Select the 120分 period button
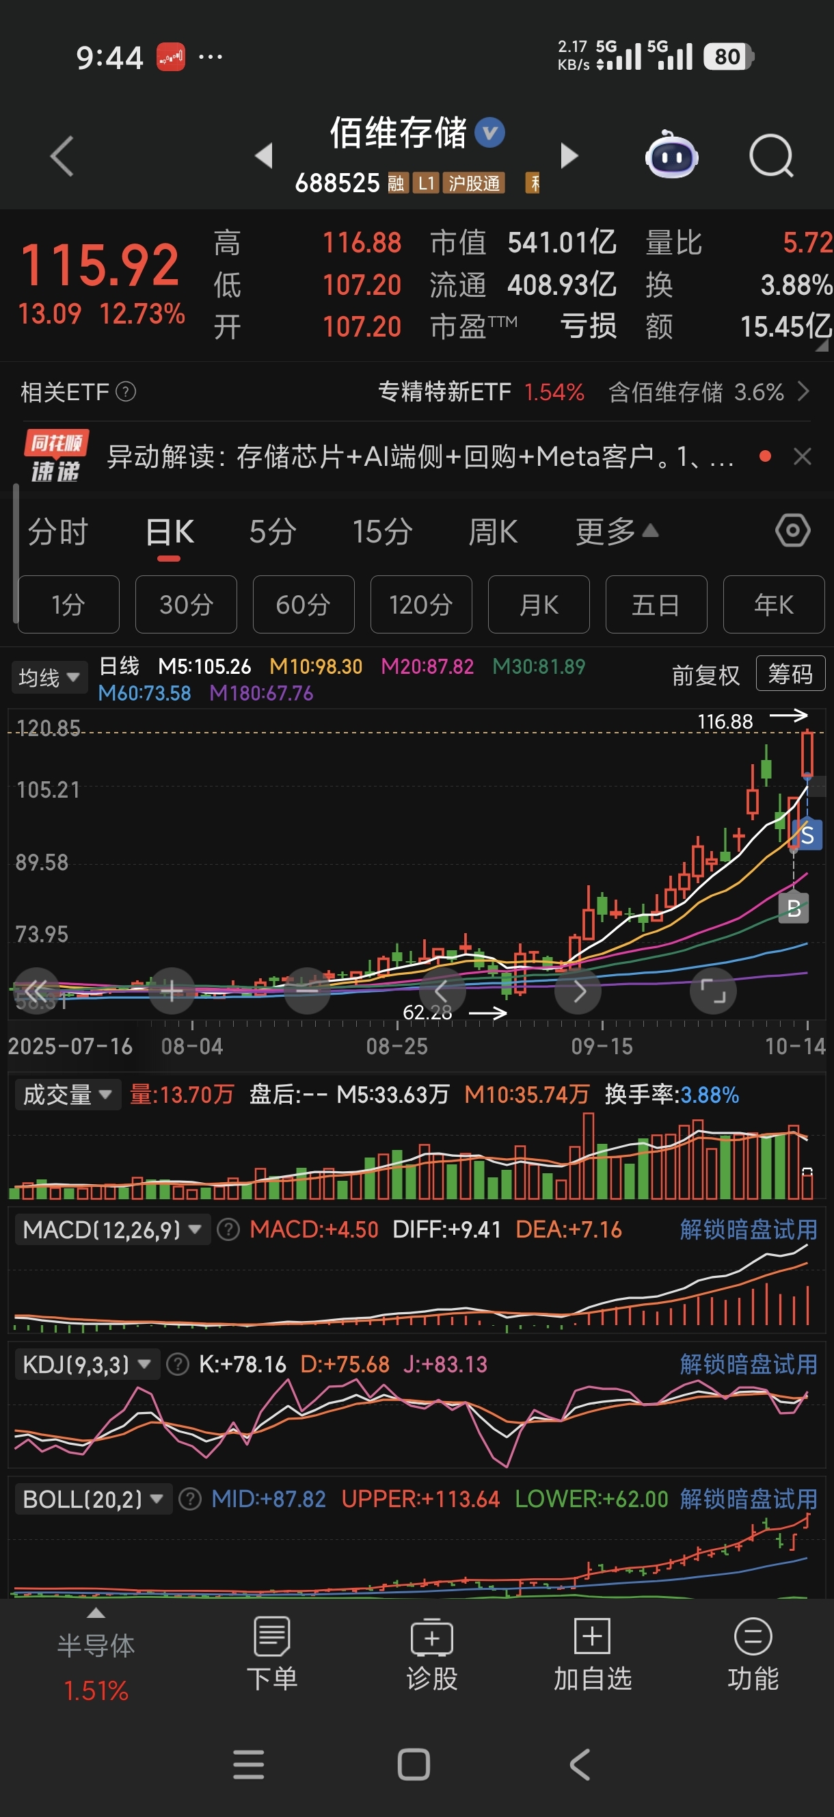The image size is (834, 1817). (x=422, y=605)
